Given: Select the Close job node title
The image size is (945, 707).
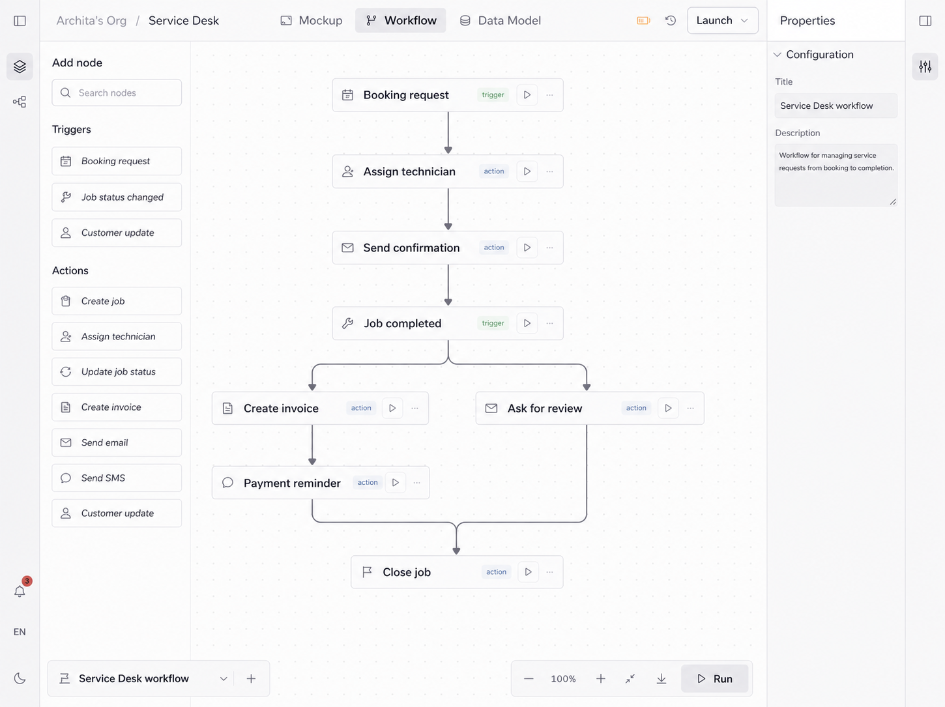Looking at the screenshot, I should [x=407, y=572].
